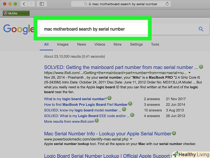210x158 pixels.
Task: Open Logic Board Serial Number Lookup Apple Support result
Action: click(x=107, y=156)
